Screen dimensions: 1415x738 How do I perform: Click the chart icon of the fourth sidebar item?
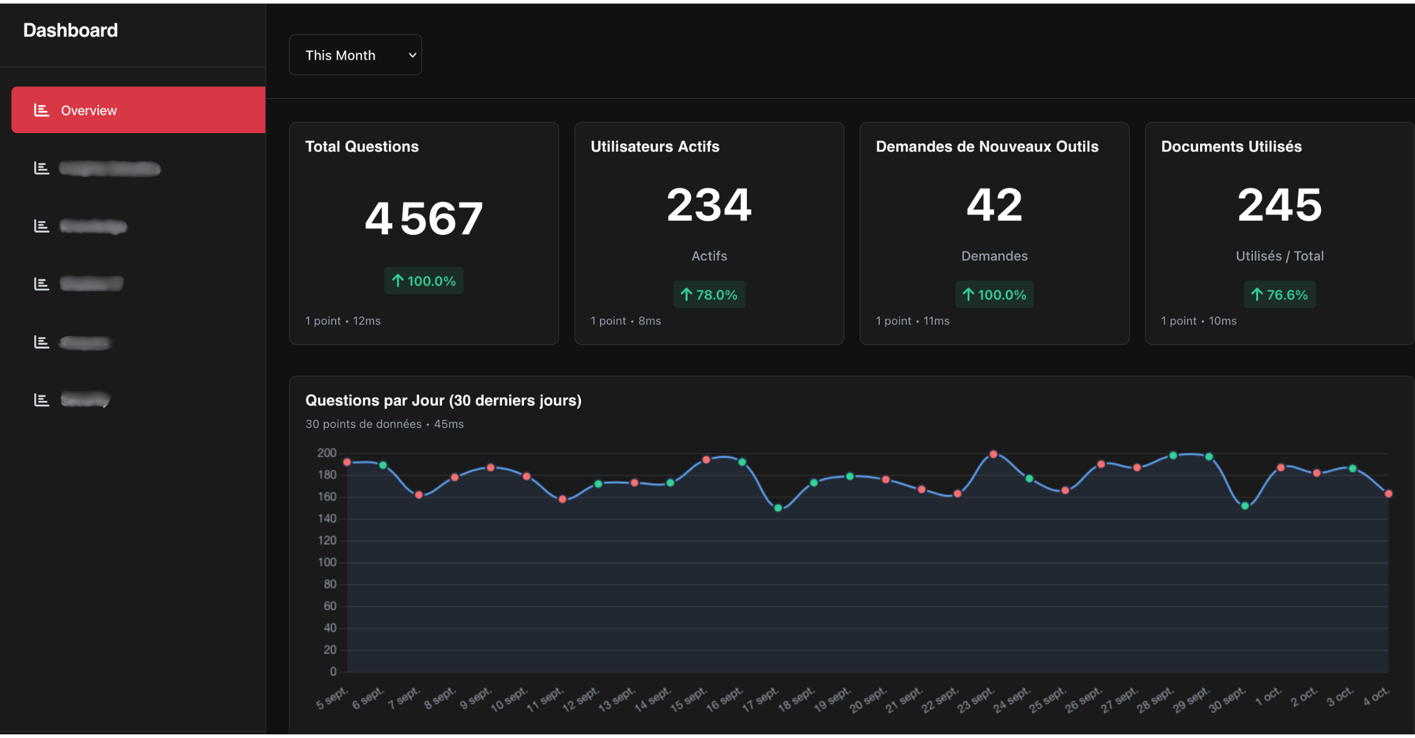click(x=41, y=283)
